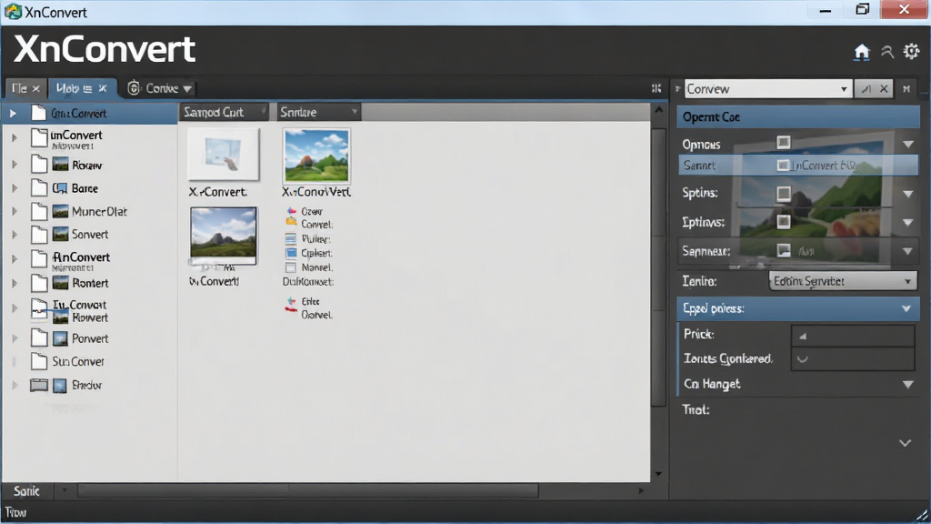Click the home icon in header
The height and width of the screenshot is (524, 931).
(x=862, y=52)
